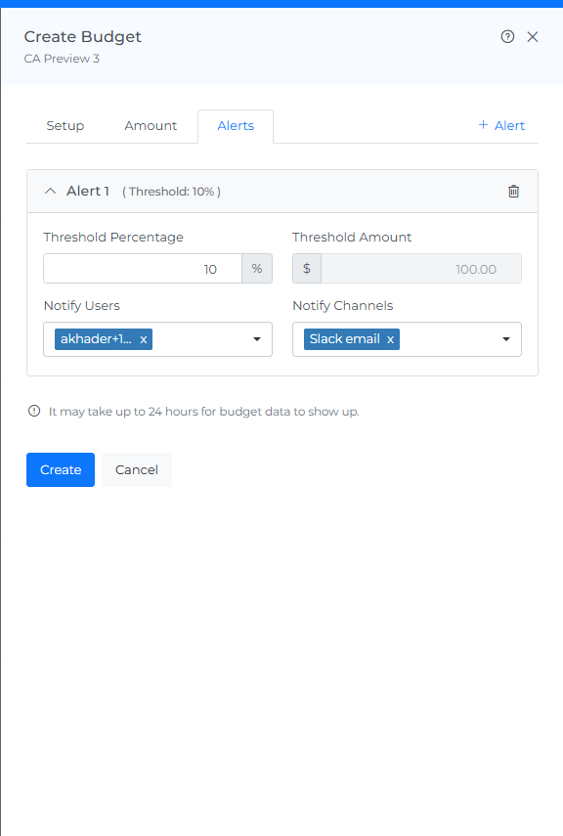Click the Alert 1 header title
This screenshot has height=836, width=563.
88,191
